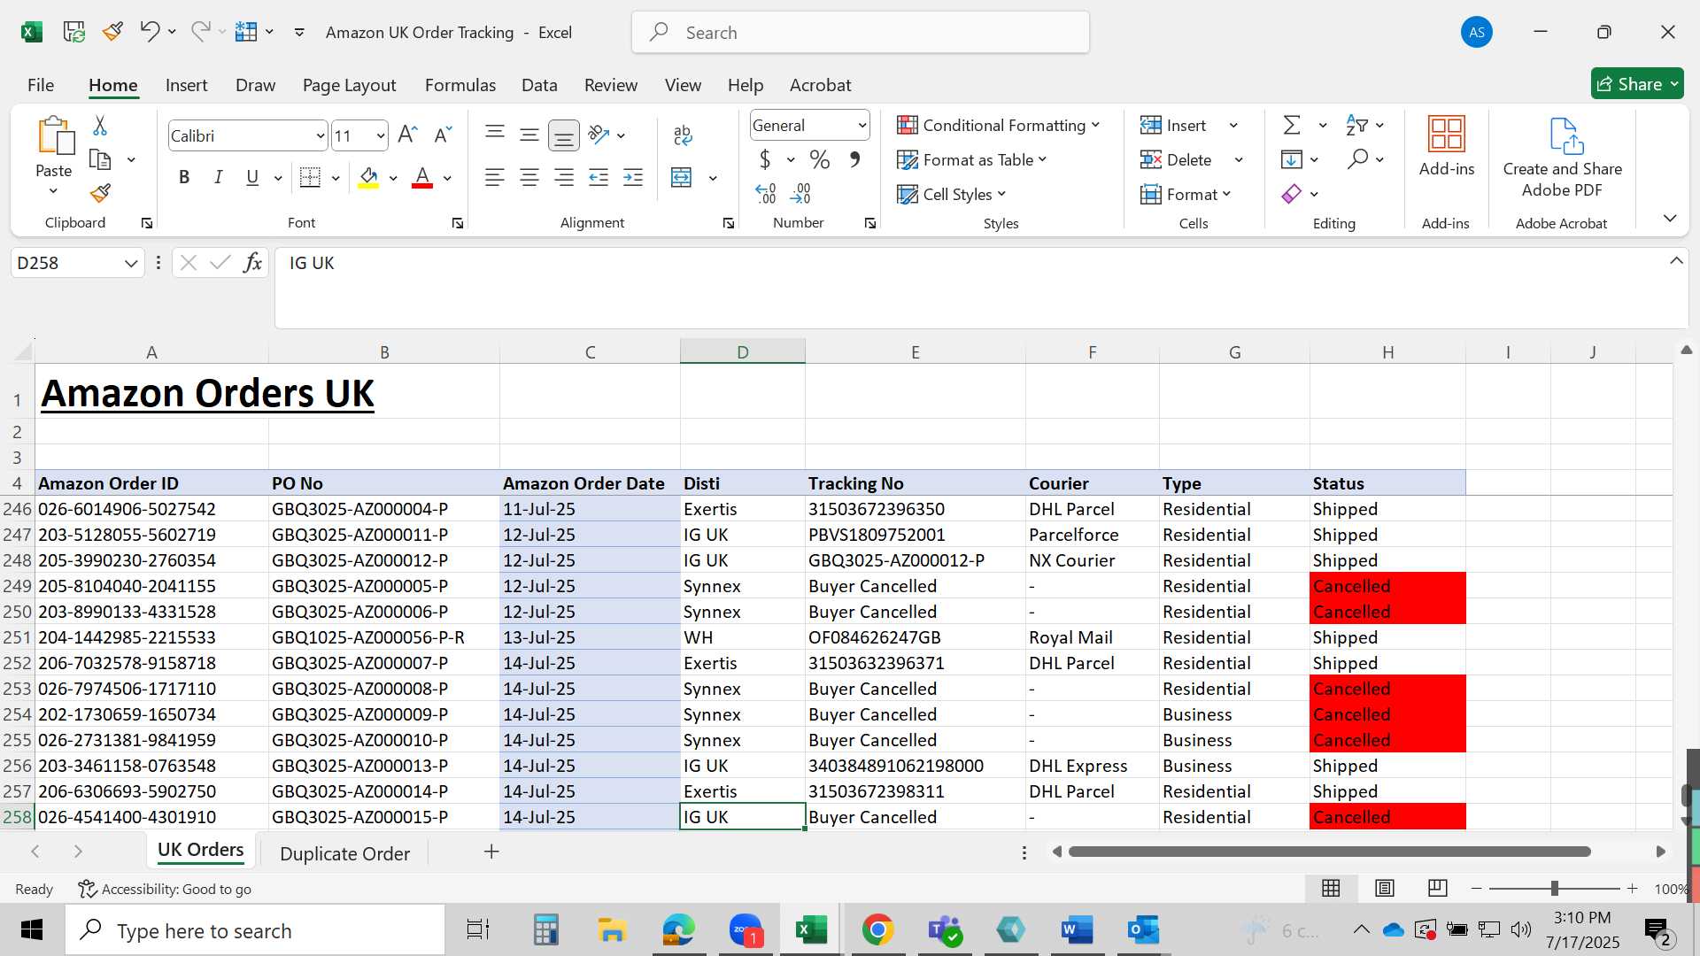Click the AutoSum sigma icon

click(1292, 125)
